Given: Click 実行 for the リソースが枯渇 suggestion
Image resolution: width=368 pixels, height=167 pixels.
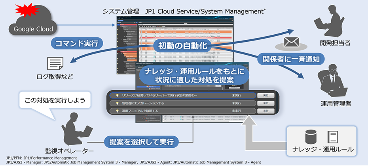Looking at the screenshot, I should (266, 96).
